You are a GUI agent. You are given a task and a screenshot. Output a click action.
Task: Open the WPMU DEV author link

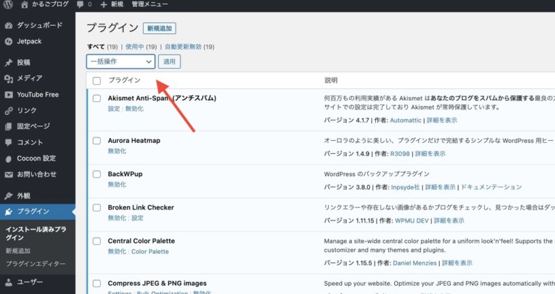click(411, 220)
